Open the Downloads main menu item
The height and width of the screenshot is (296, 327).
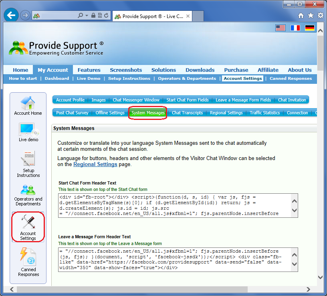[200, 70]
